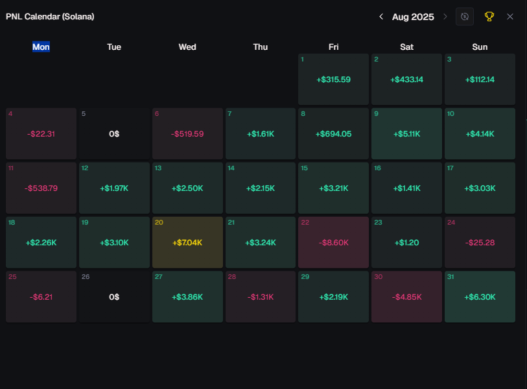Select Aug 24 cell showing -$25.28

[480, 242]
